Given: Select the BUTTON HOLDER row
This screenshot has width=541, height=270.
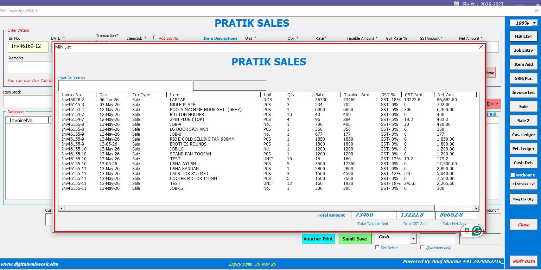Looking at the screenshot, I should (269, 115).
